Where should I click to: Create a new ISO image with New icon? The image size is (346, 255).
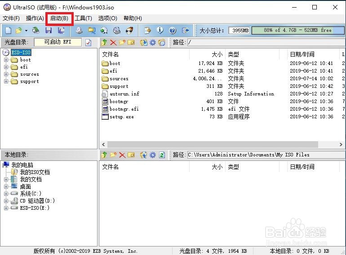(x=8, y=30)
